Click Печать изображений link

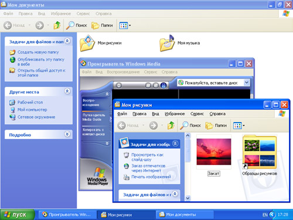point(151,177)
